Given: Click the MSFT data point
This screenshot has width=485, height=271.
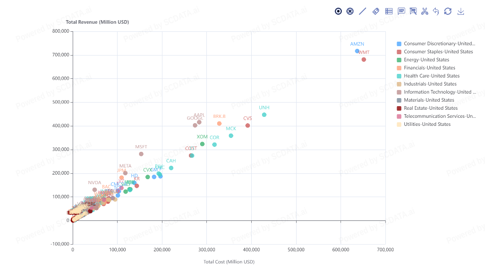Looking at the screenshot, I should tap(141, 154).
